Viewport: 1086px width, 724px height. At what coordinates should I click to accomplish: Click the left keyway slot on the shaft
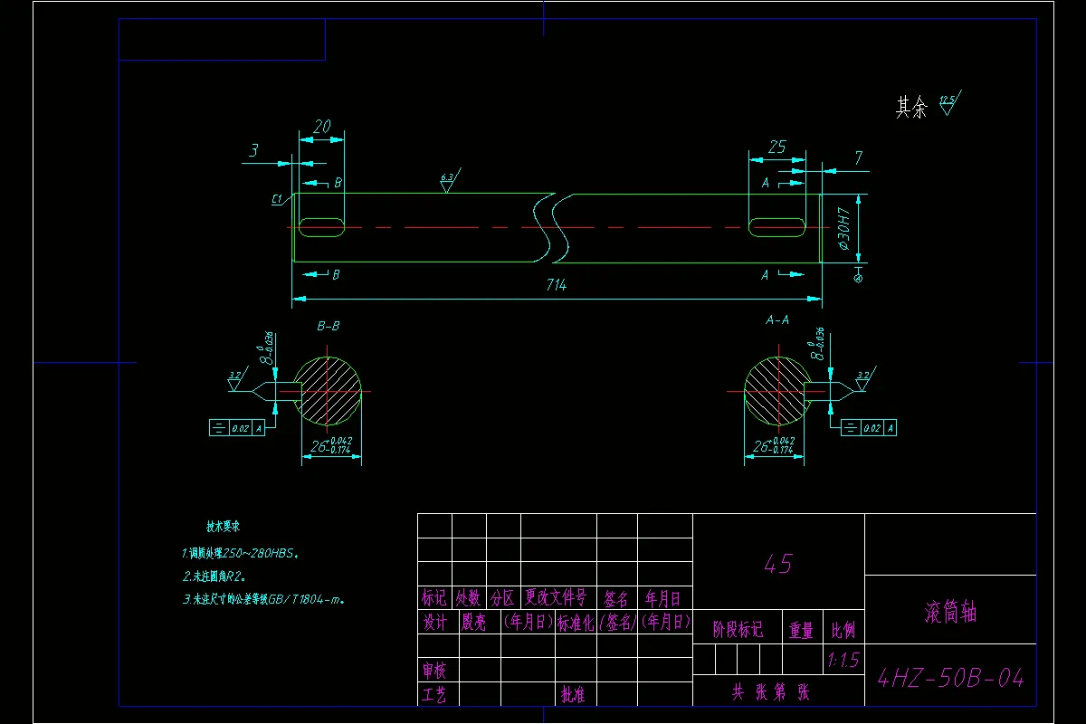[x=321, y=227]
